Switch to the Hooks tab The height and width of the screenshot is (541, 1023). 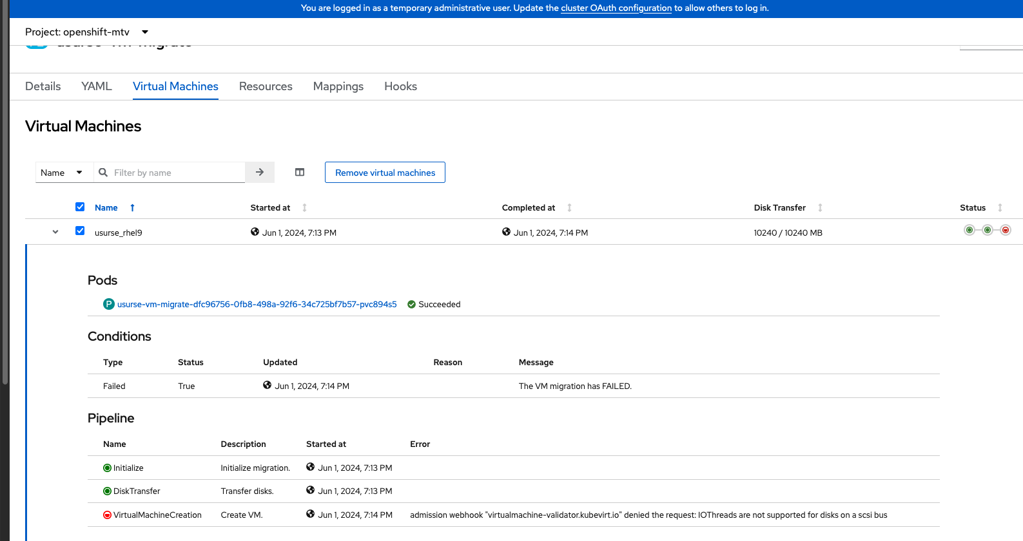400,86
